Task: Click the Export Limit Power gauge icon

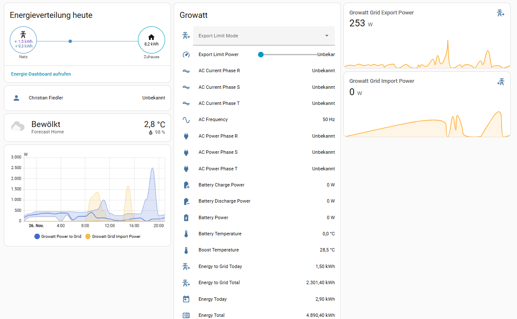Action: tap(186, 55)
